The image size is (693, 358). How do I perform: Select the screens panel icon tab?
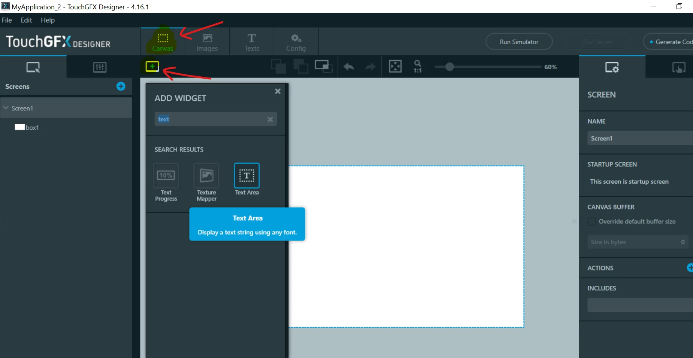(x=33, y=67)
